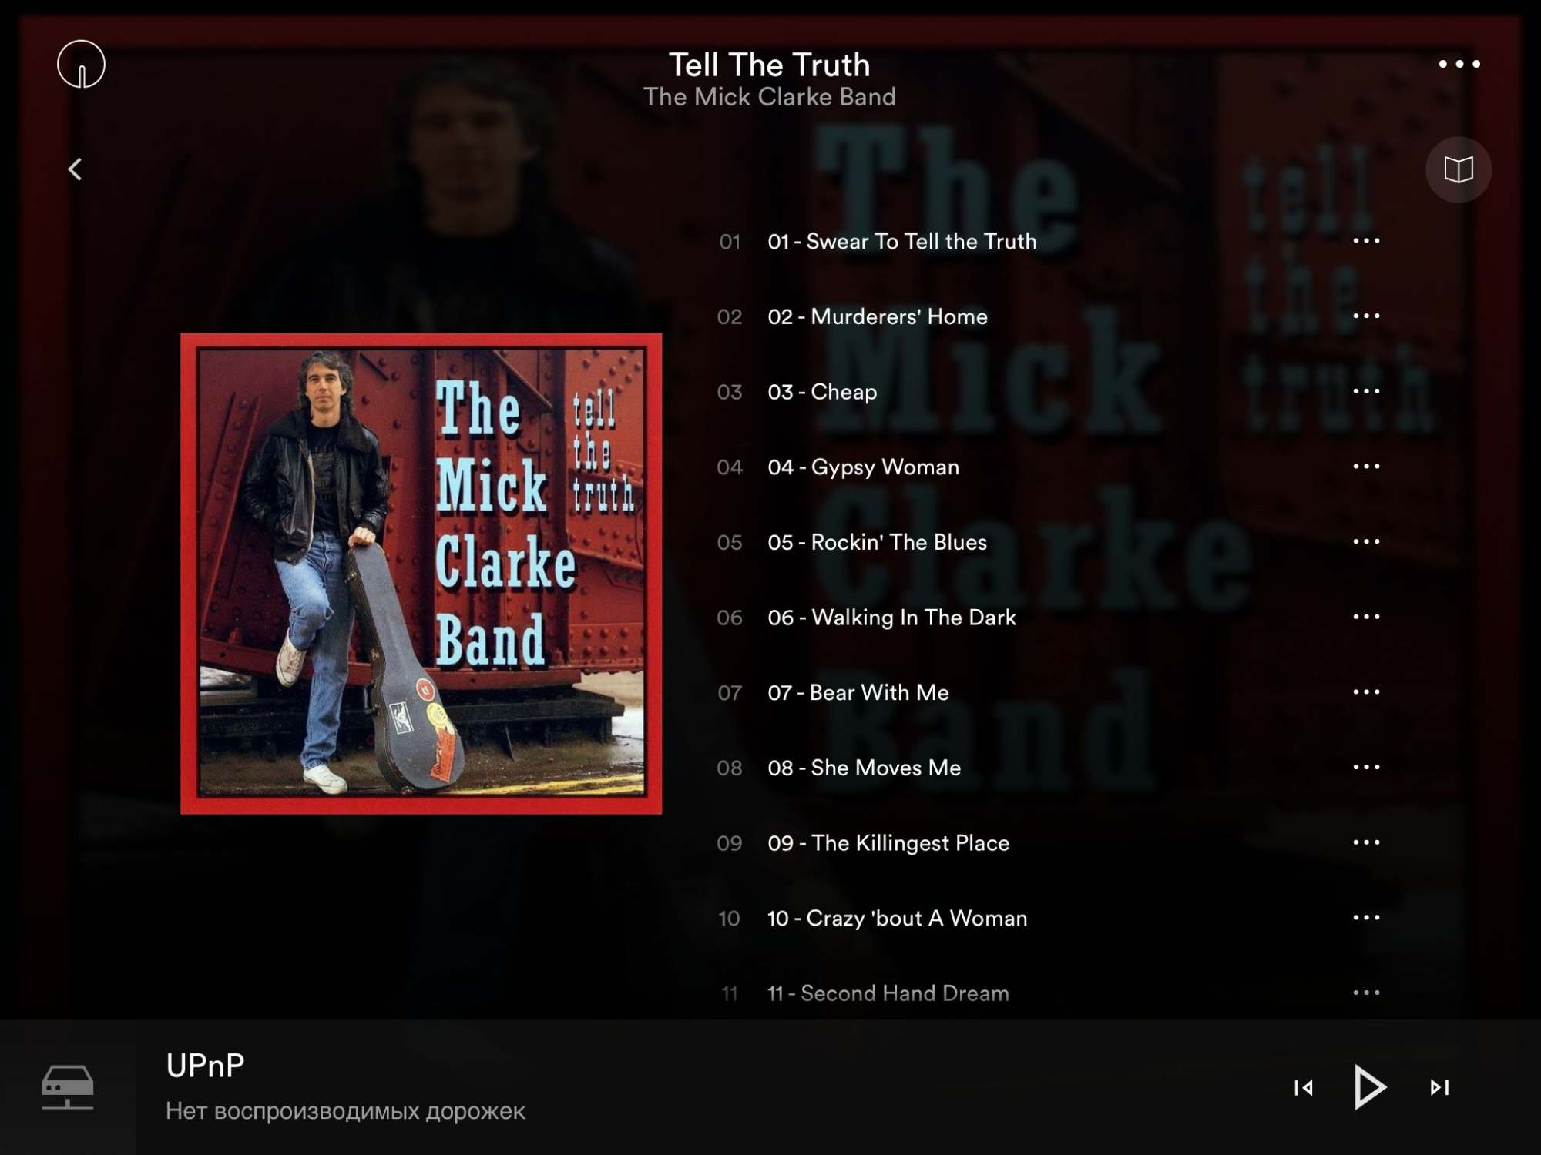Open album options three-dot menu in header
Image resolution: width=1541 pixels, height=1155 pixels.
point(1459,64)
